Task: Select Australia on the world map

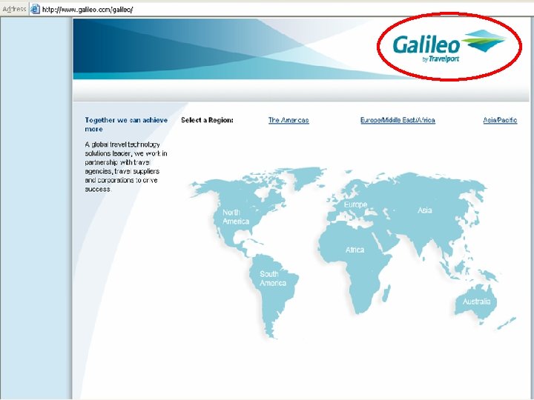Action: click(476, 301)
